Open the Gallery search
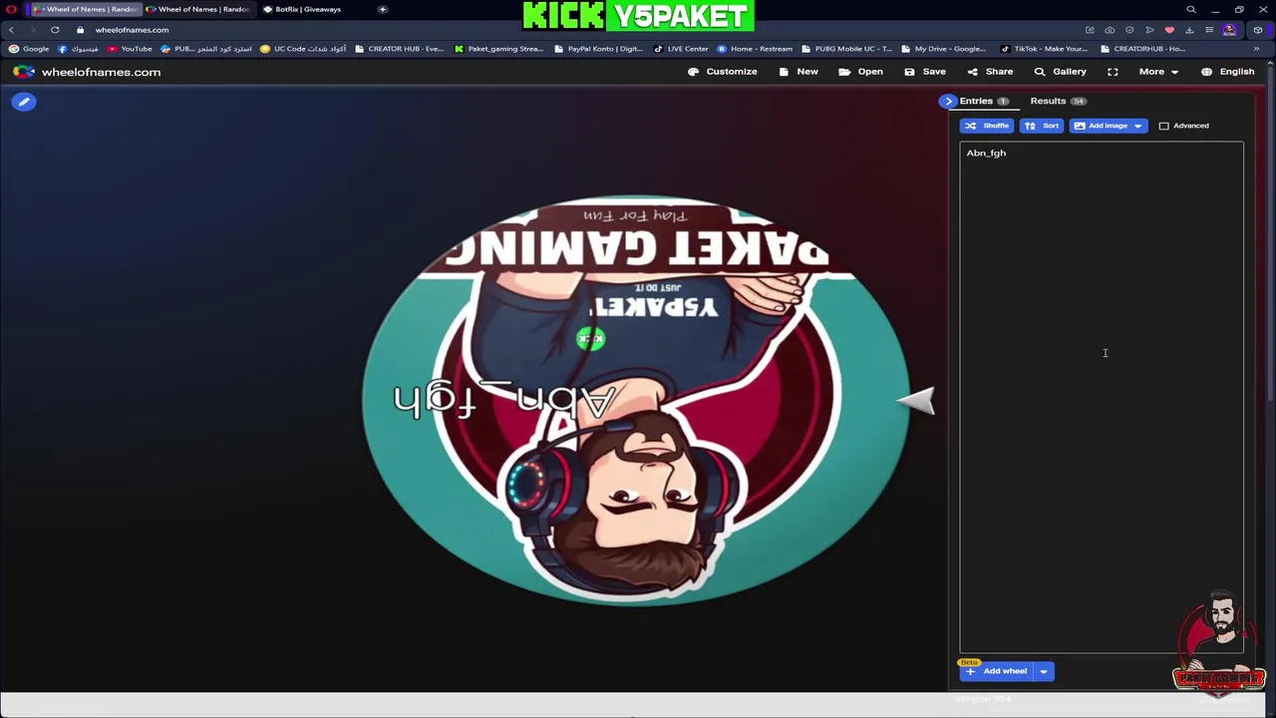The image size is (1276, 718). [1060, 72]
